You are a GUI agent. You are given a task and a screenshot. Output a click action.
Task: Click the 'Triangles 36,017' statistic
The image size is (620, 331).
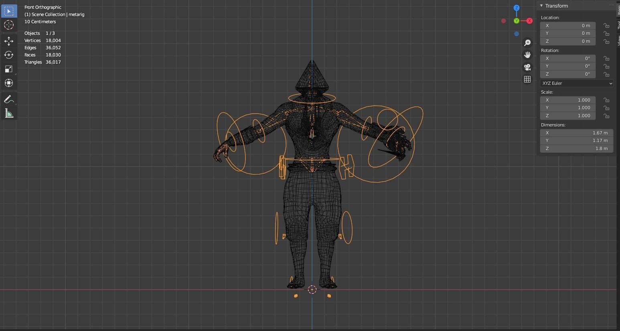pos(43,62)
